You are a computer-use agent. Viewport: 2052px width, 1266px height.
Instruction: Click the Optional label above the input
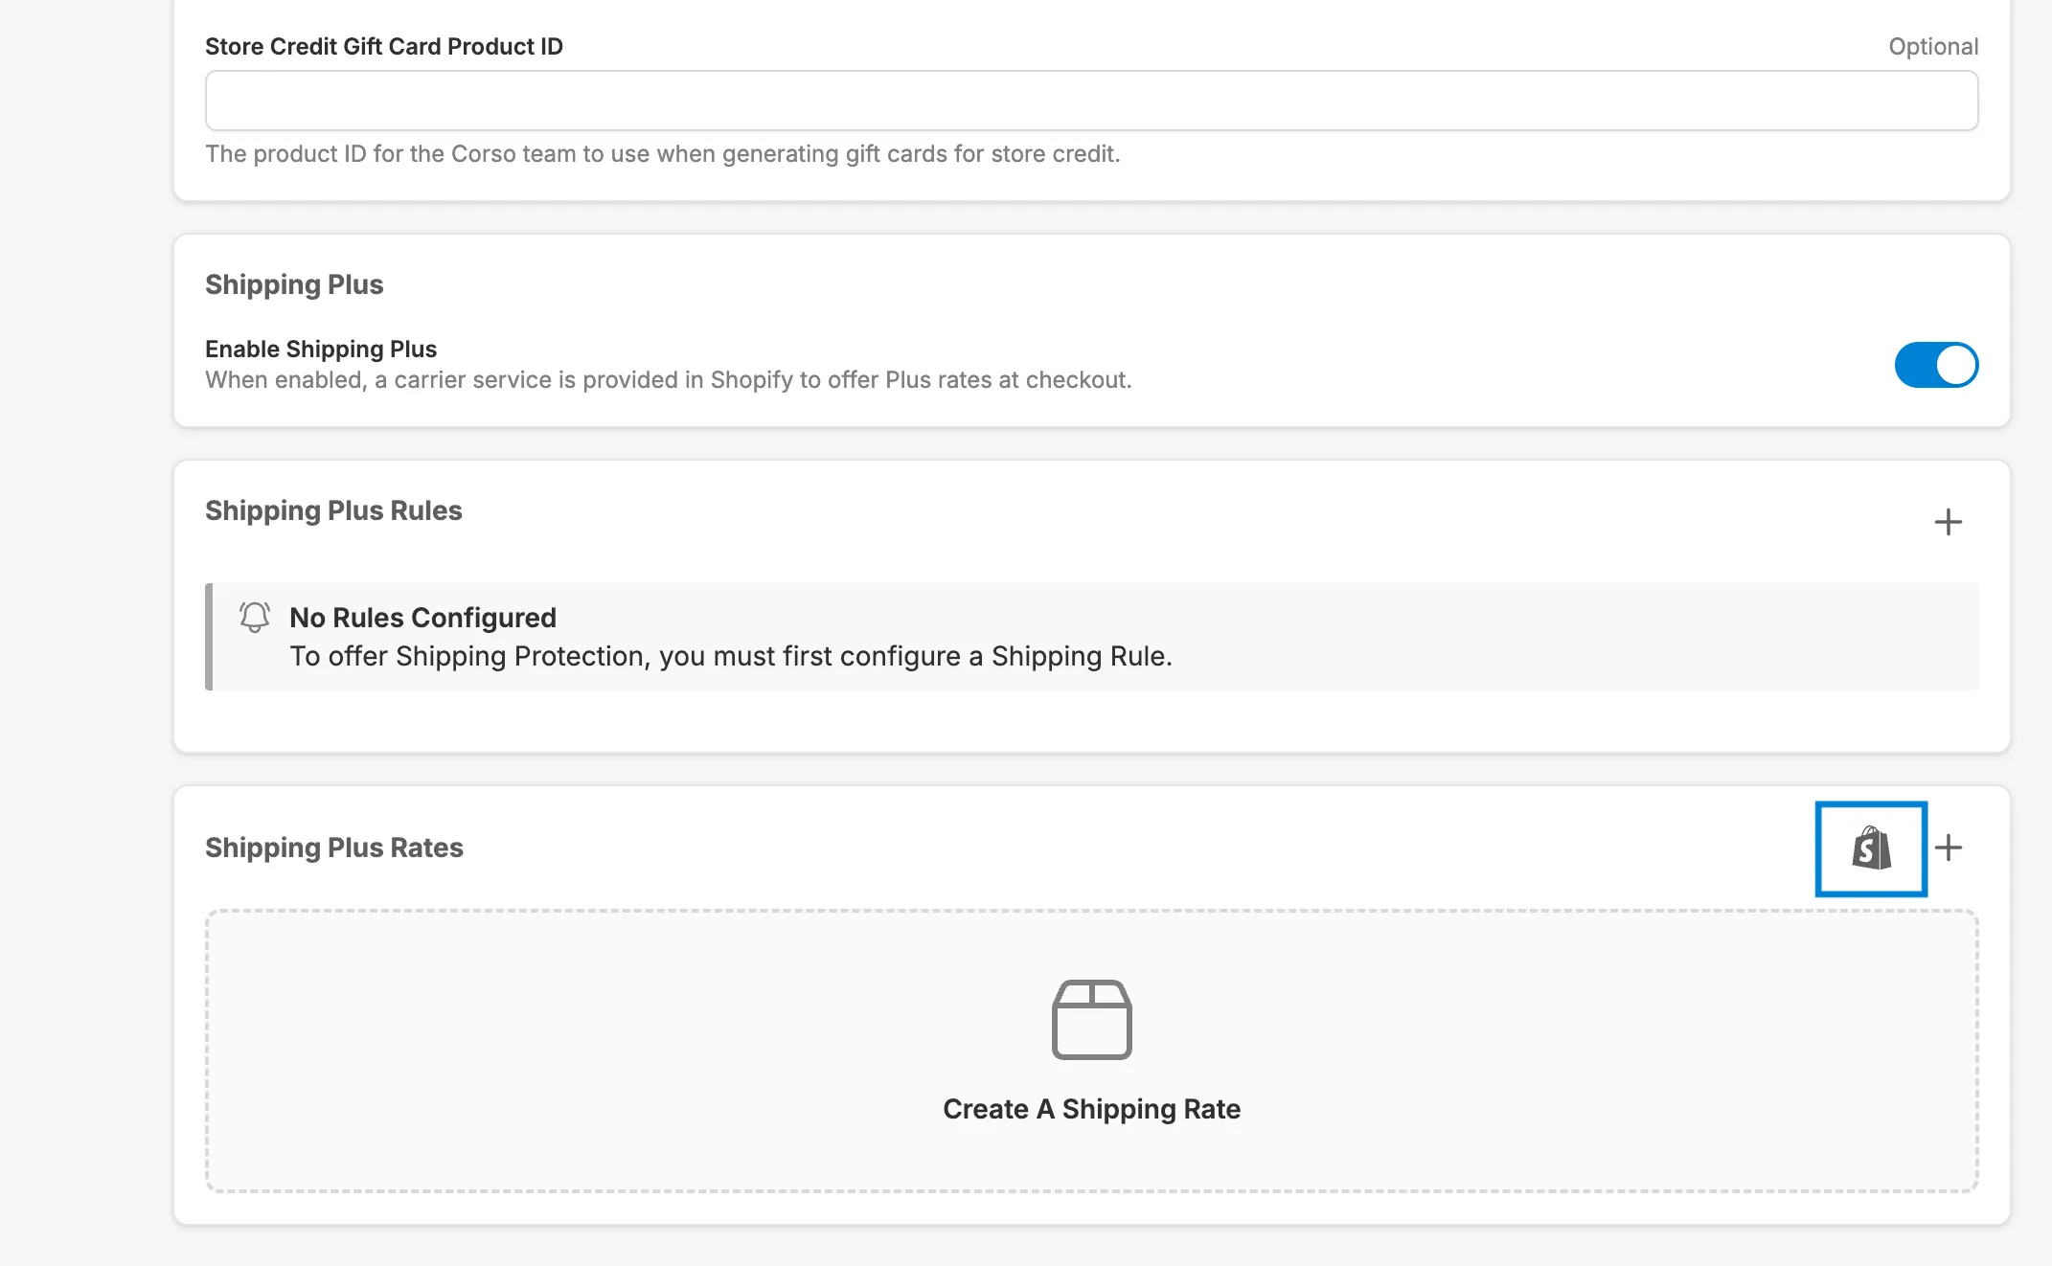point(1932,46)
